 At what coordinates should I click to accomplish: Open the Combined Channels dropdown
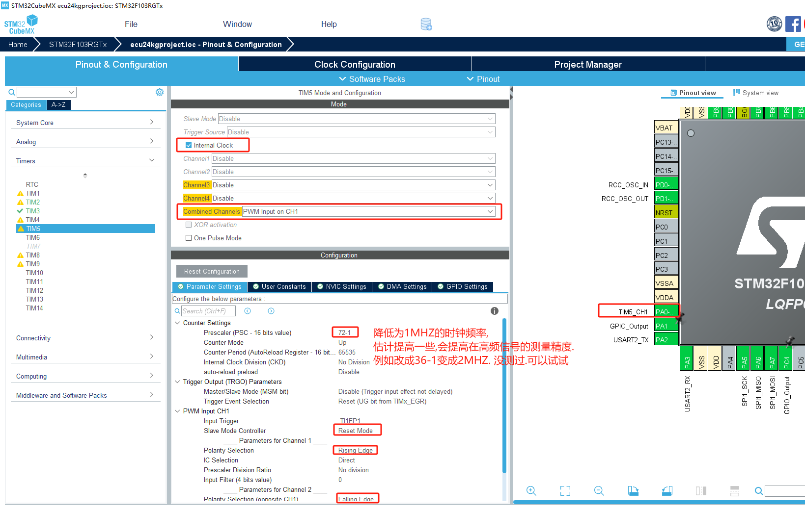368,211
